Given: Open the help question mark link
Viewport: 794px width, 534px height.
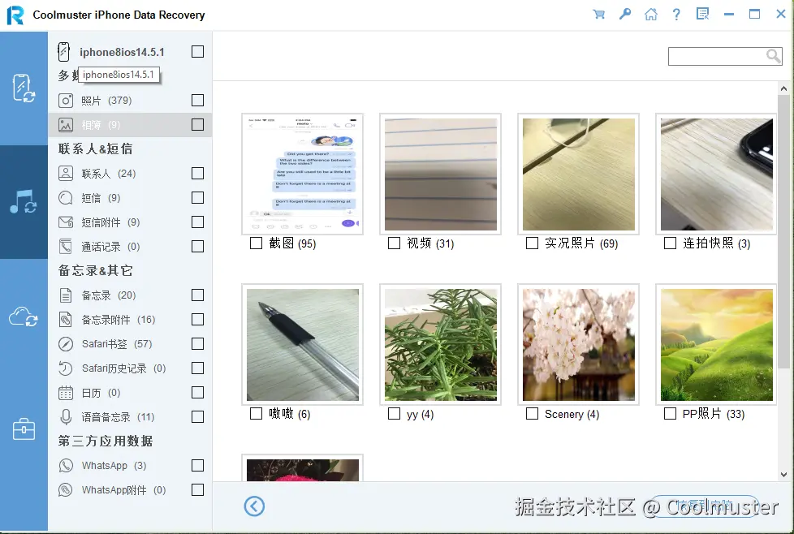Looking at the screenshot, I should point(676,14).
